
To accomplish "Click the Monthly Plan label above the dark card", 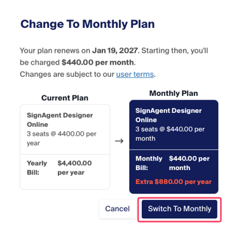I will 174,93.
